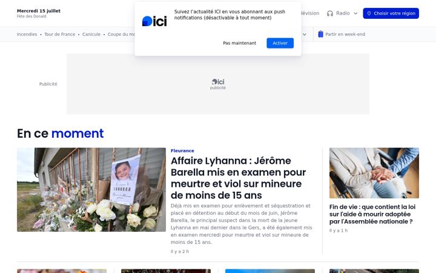Screen dimensions: 436x273
Task: Click the ICI publicité ad placeholder
Action: (x=218, y=84)
